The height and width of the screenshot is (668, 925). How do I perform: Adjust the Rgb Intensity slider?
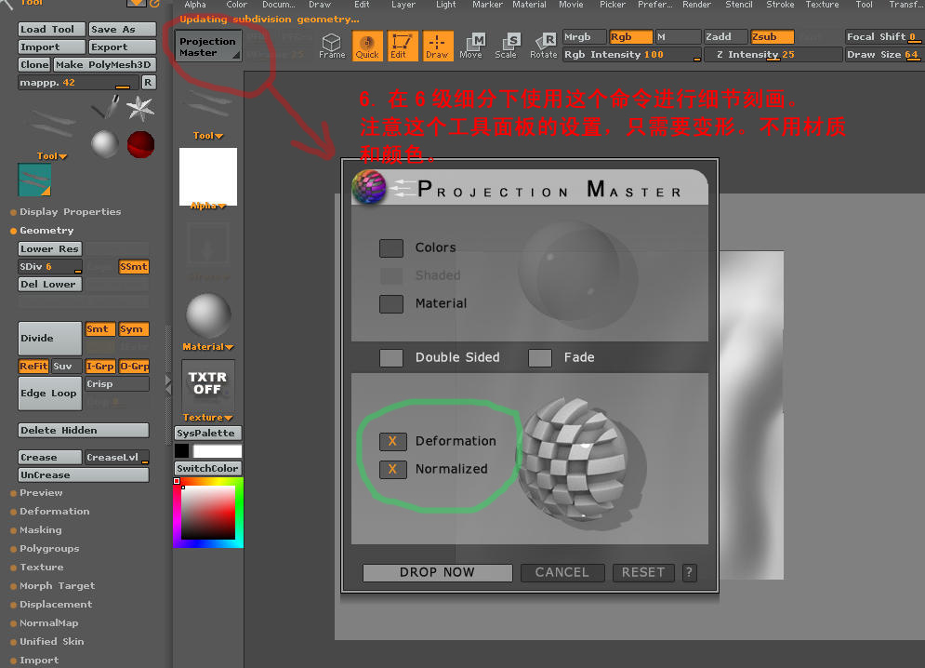click(632, 54)
